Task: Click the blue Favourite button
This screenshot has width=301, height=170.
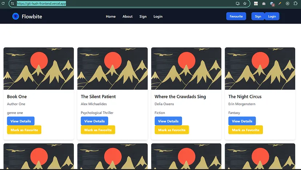Action: [x=236, y=16]
